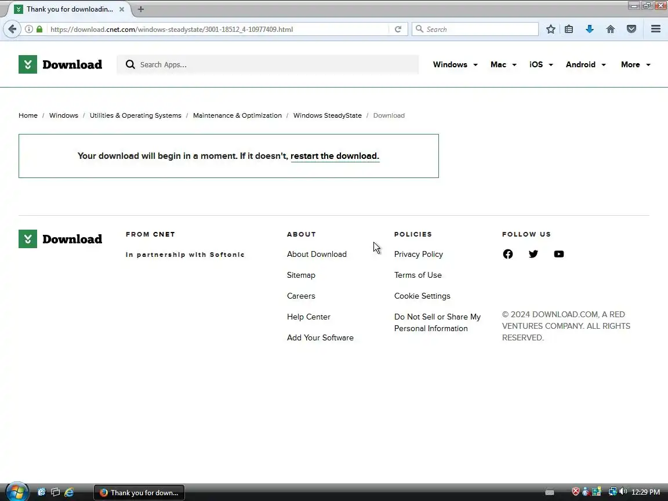
Task: Expand the iOS dropdown menu
Action: point(541,64)
